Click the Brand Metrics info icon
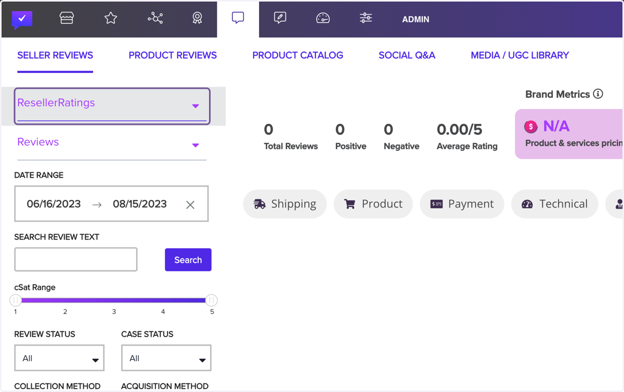The image size is (624, 392). pyautogui.click(x=598, y=94)
